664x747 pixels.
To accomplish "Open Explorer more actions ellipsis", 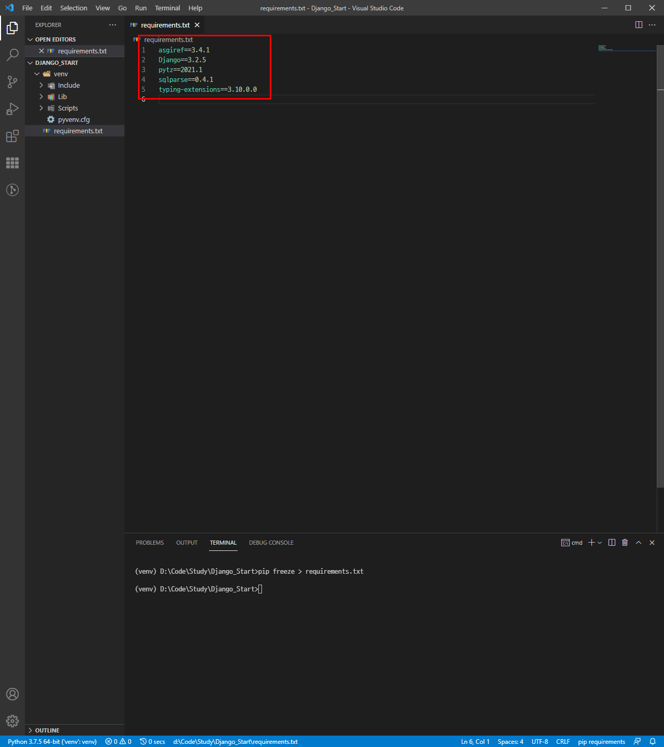I will pyautogui.click(x=113, y=25).
